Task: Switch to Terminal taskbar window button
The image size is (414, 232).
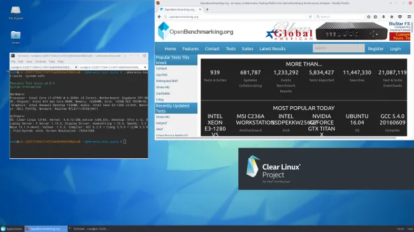Action: click(x=89, y=229)
